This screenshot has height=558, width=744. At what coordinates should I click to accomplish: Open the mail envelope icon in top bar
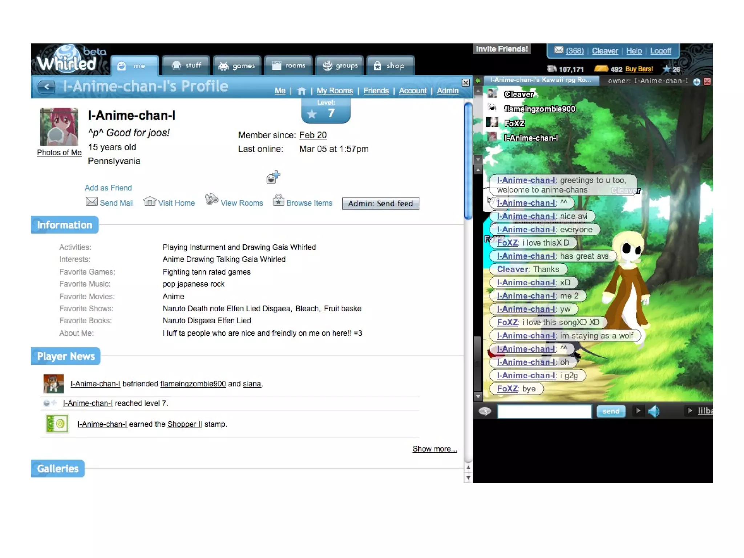click(x=559, y=50)
